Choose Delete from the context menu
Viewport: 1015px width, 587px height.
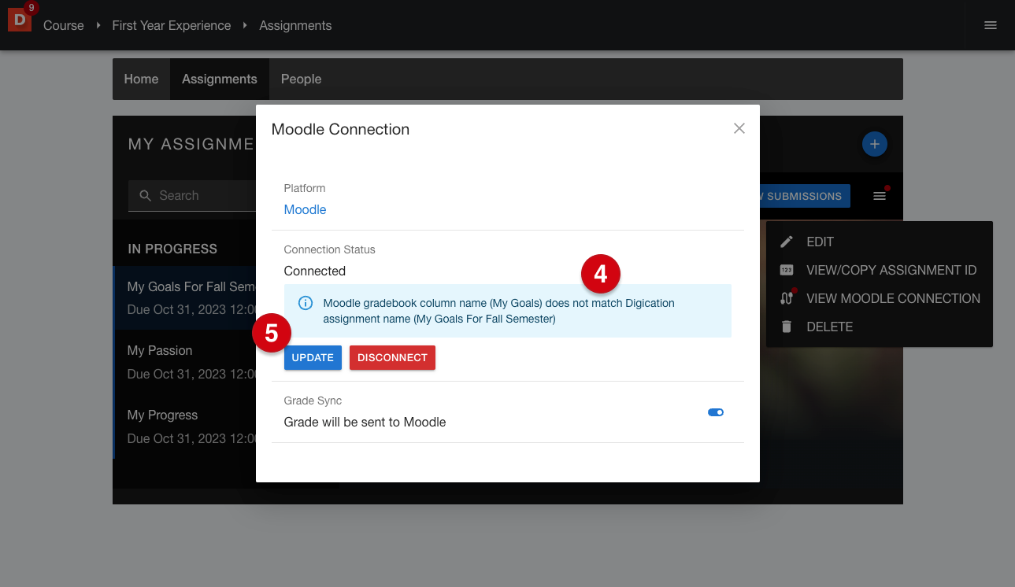pos(879,327)
